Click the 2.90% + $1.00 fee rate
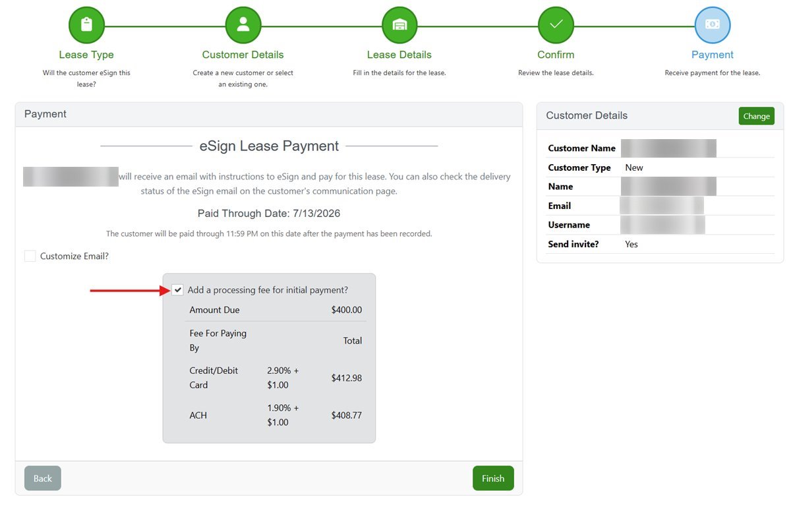Viewport: 791px width, 511px height. [283, 378]
